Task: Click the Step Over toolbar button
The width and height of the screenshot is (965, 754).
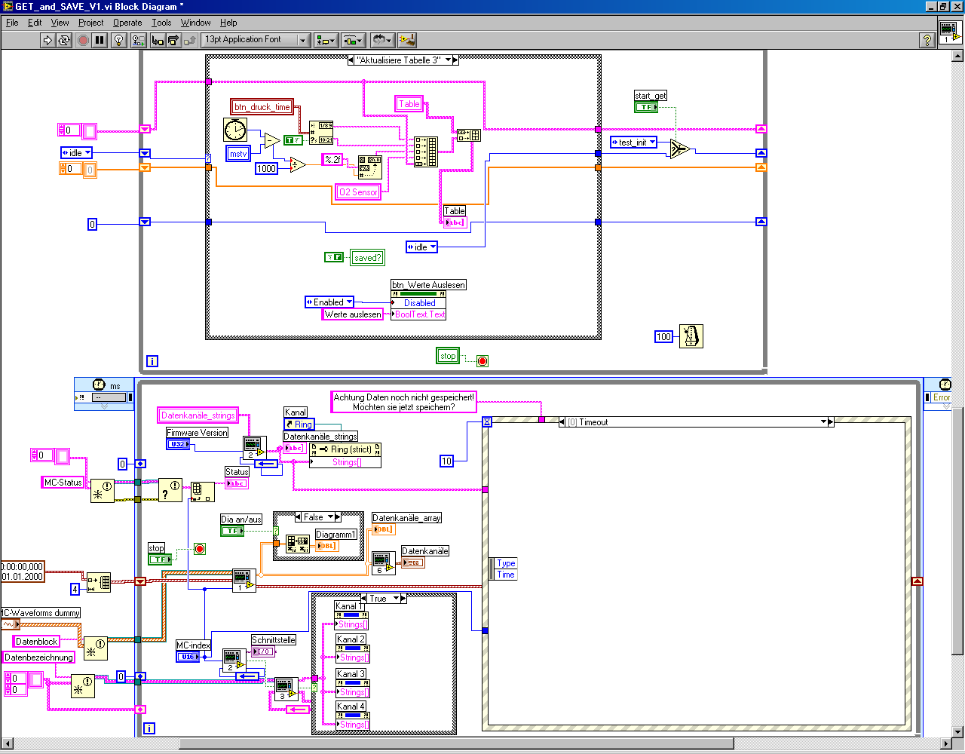Action: click(x=173, y=40)
